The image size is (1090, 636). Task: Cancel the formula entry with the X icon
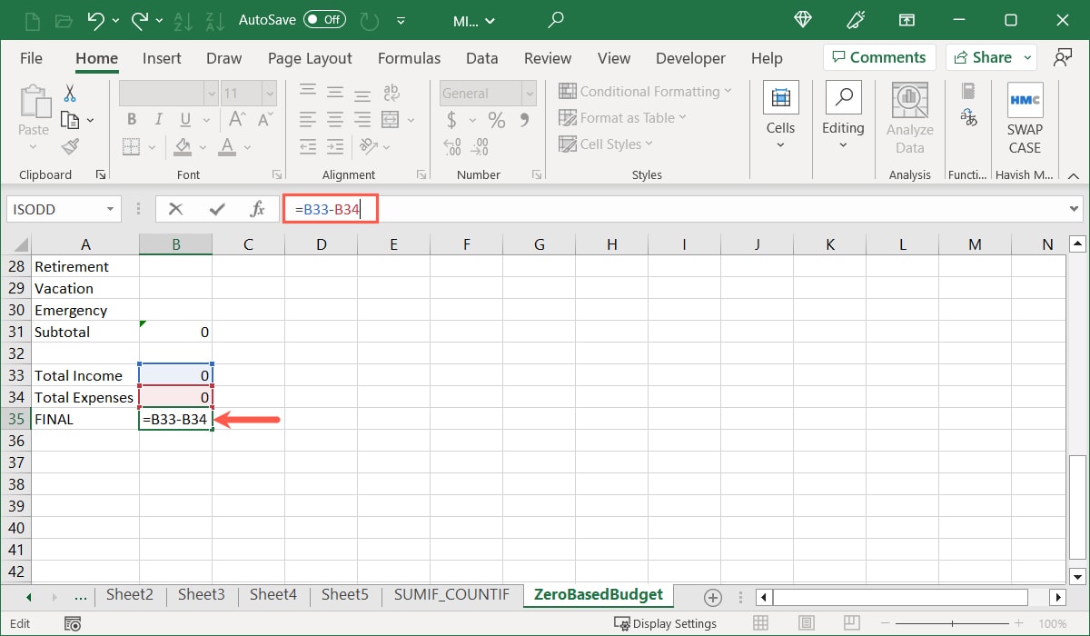click(x=175, y=209)
